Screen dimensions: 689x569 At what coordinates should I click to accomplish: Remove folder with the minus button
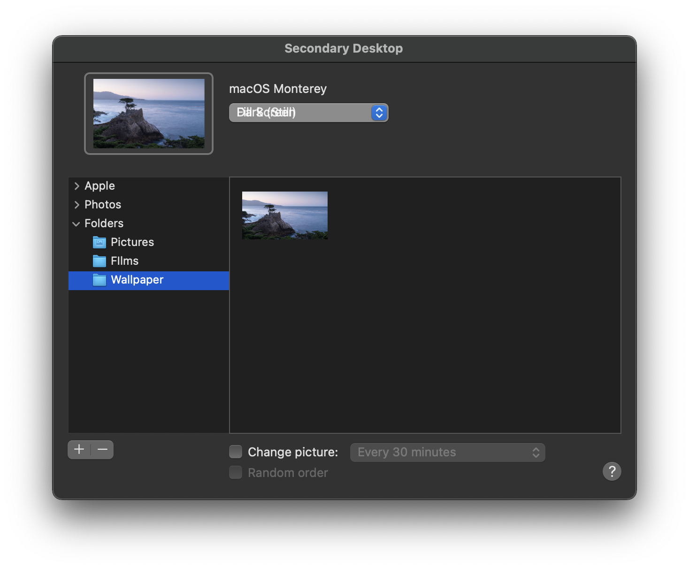102,450
